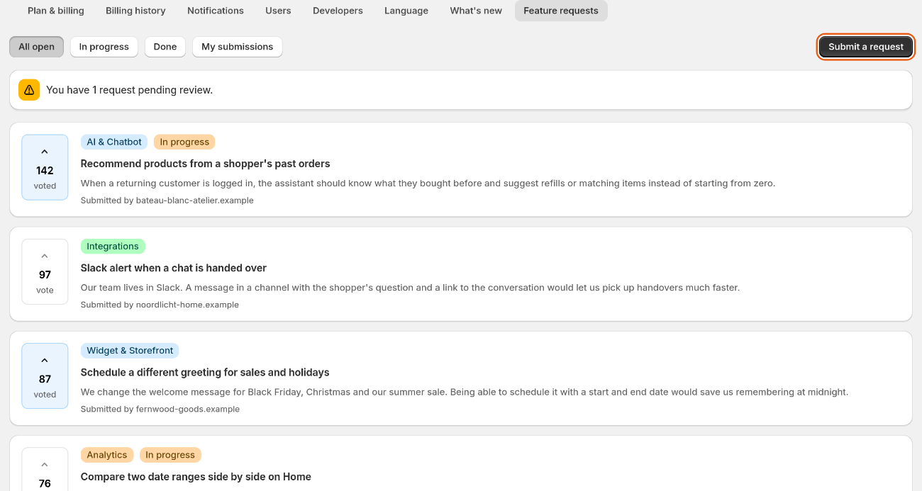Click the description starting 'Our team lives in Slack'

point(410,288)
